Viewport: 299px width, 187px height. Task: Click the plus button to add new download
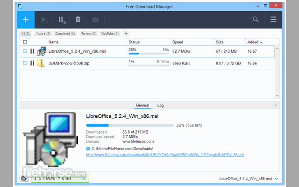point(26,20)
